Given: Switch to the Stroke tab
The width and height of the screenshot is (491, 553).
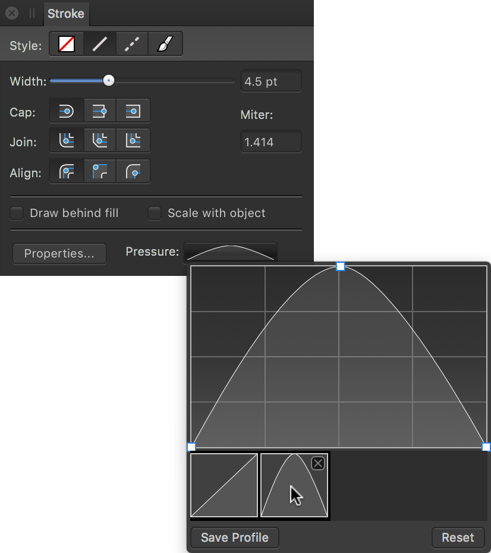Looking at the screenshot, I should pyautogui.click(x=66, y=14).
